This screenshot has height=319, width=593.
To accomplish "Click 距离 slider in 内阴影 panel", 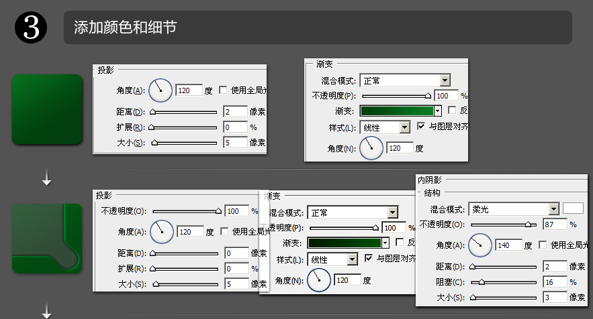I will pyautogui.click(x=503, y=267).
